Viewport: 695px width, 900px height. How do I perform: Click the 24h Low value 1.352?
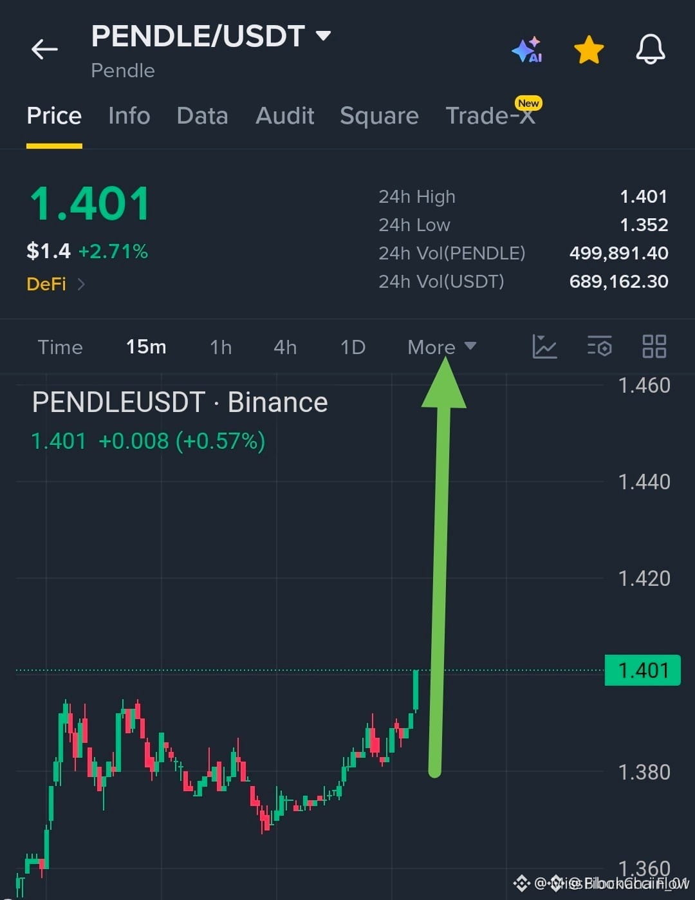644,225
